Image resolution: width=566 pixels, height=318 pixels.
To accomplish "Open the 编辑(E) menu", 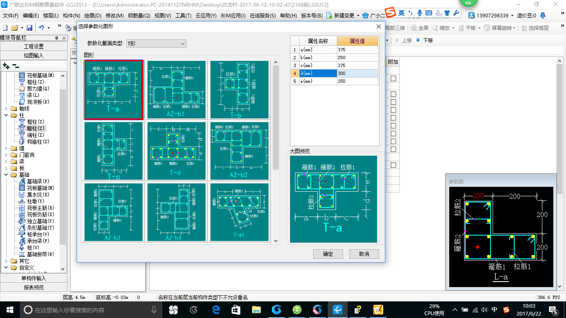I will [x=31, y=16].
